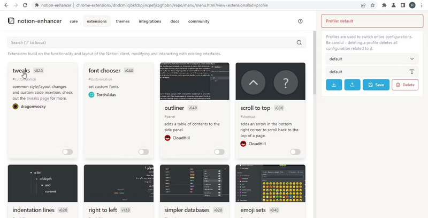Image resolution: width=428 pixels, height=218 pixels.
Task: Expand the default profile dropdown
Action: [372, 59]
